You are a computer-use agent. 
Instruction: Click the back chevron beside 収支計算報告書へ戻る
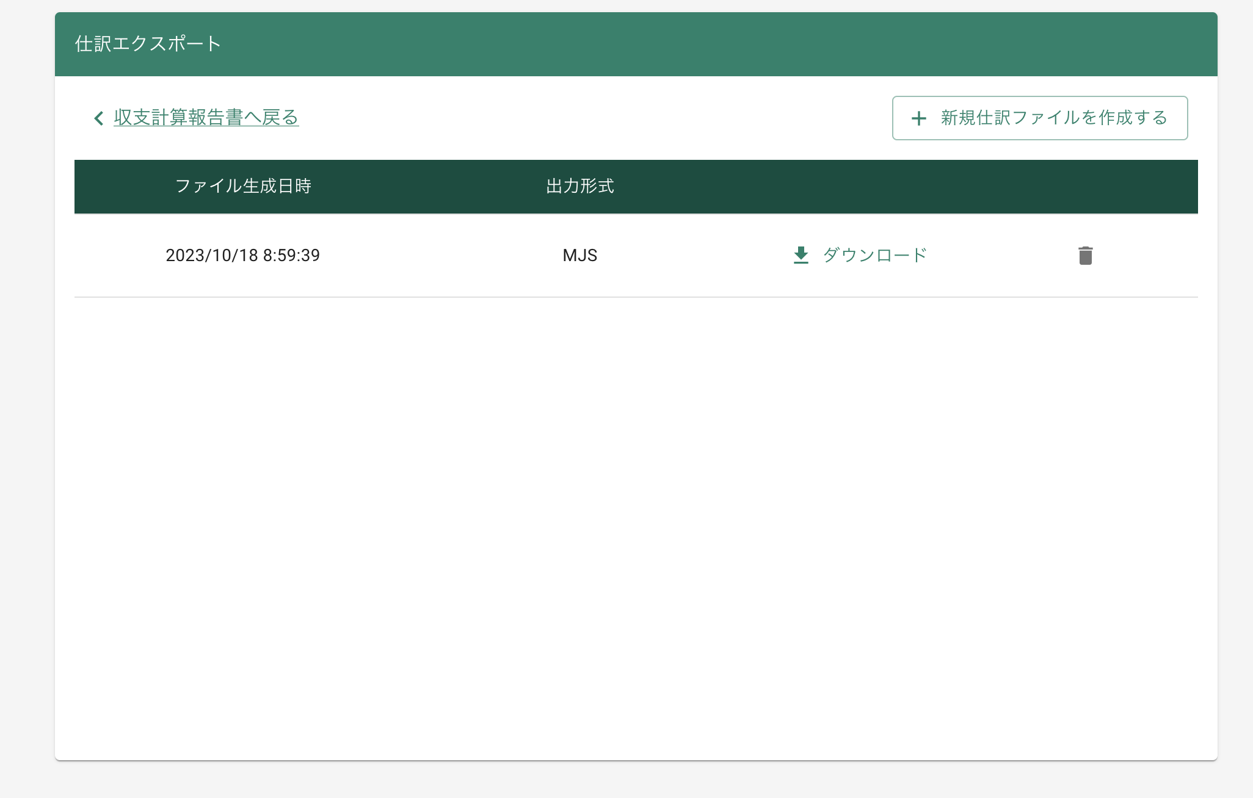[98, 118]
